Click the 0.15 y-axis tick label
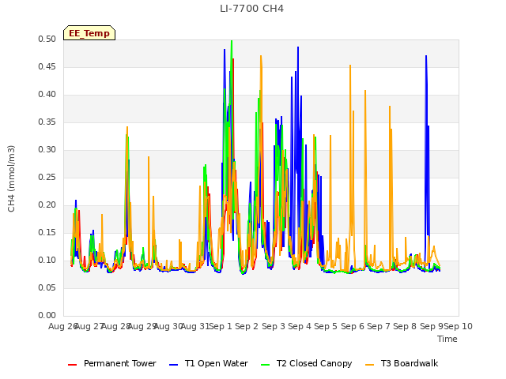Screen dimensions: 506x379 point(47,232)
